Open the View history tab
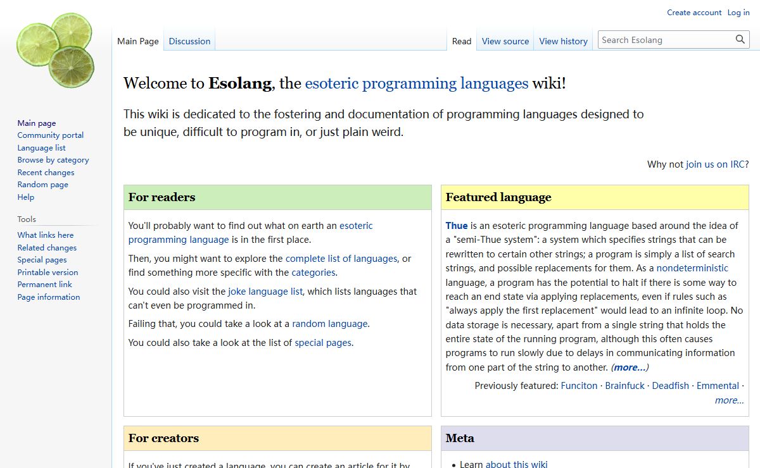The image size is (760, 468). click(564, 41)
